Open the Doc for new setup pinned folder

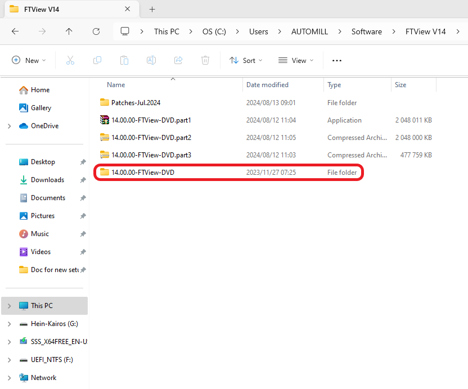(x=55, y=270)
